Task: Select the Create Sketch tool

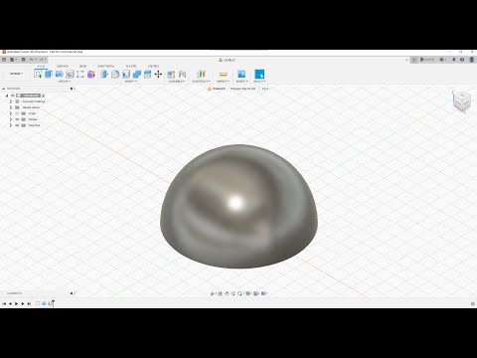Action: [x=38, y=74]
